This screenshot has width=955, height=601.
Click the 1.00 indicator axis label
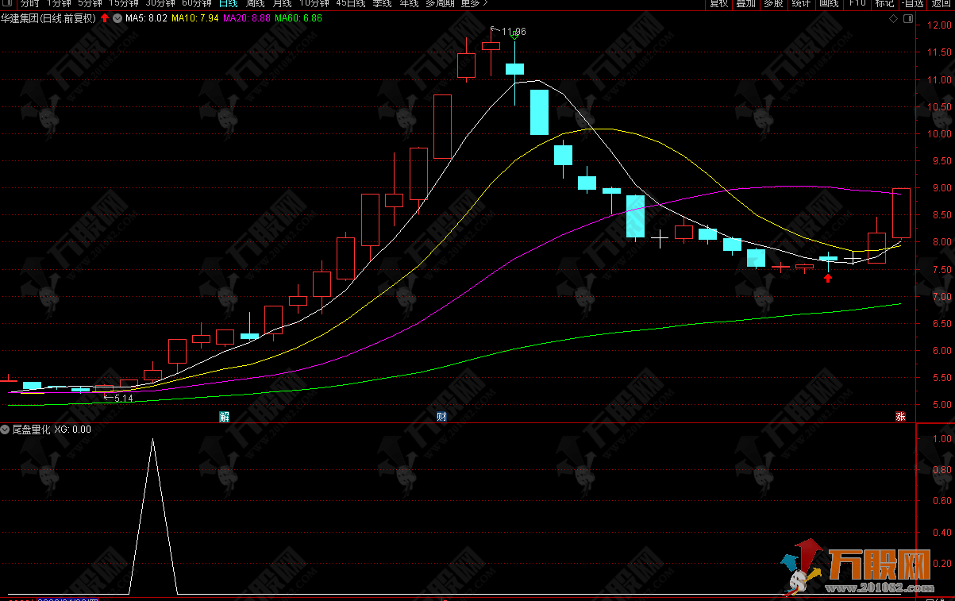(x=942, y=438)
